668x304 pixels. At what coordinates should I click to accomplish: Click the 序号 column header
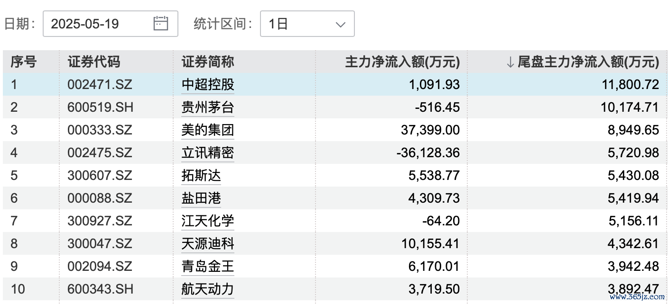click(24, 62)
